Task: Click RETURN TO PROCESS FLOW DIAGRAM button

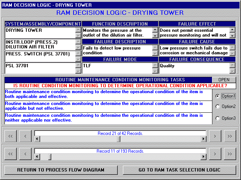Action: pos(61,170)
